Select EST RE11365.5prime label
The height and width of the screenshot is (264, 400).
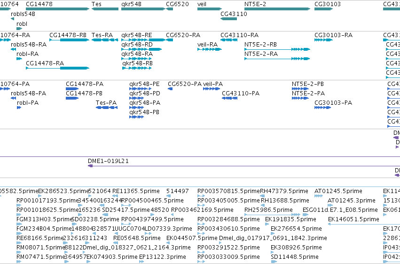(x=136, y=191)
